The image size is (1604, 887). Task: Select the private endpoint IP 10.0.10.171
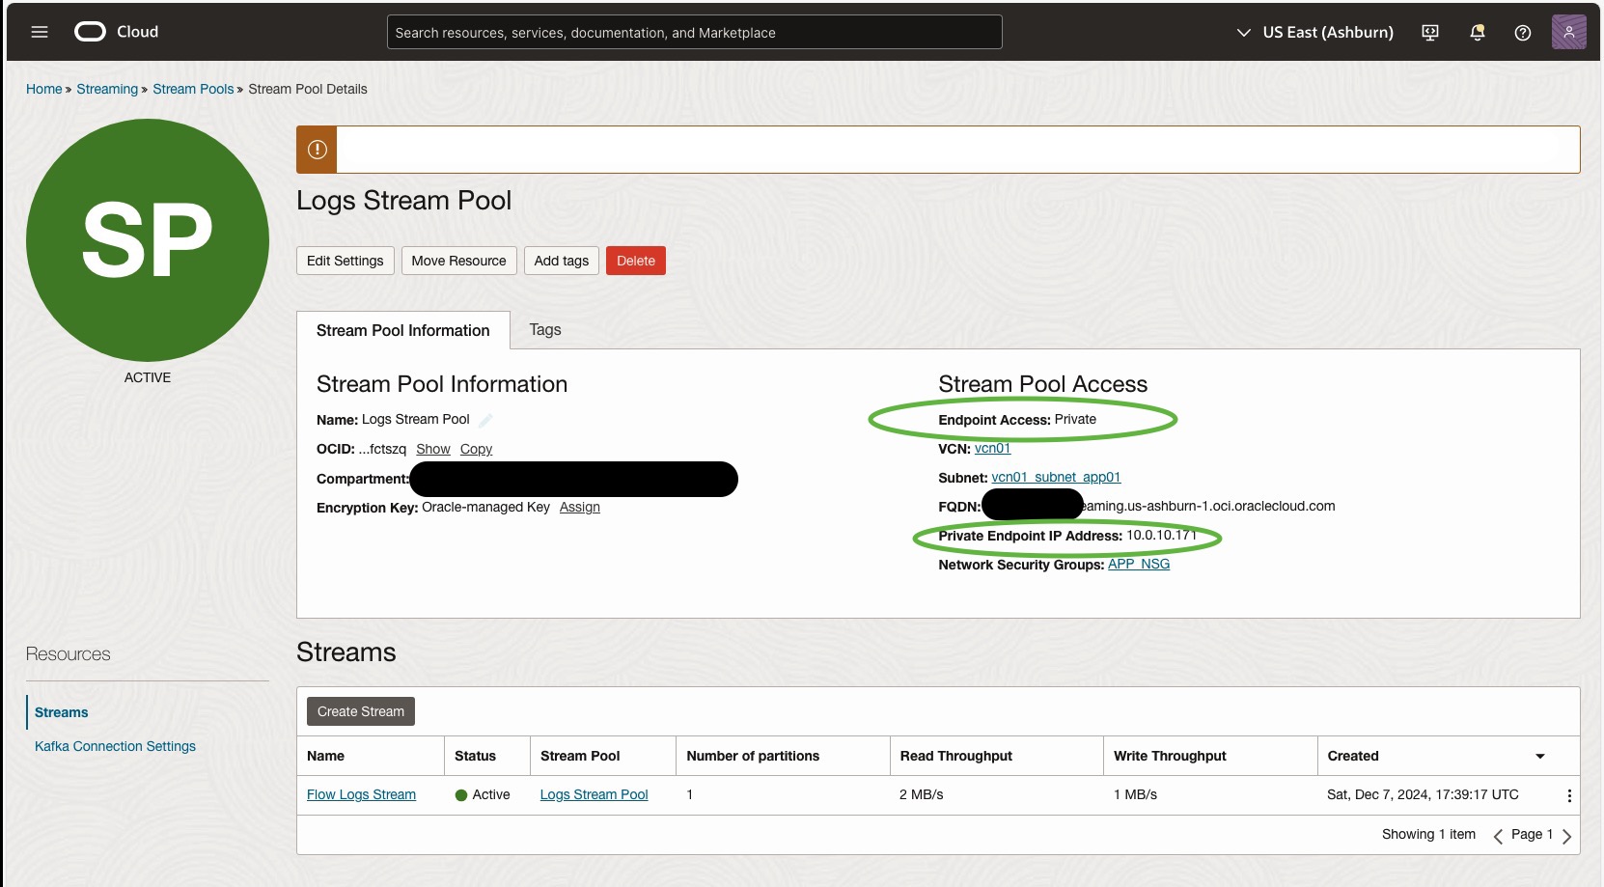pos(1162,535)
